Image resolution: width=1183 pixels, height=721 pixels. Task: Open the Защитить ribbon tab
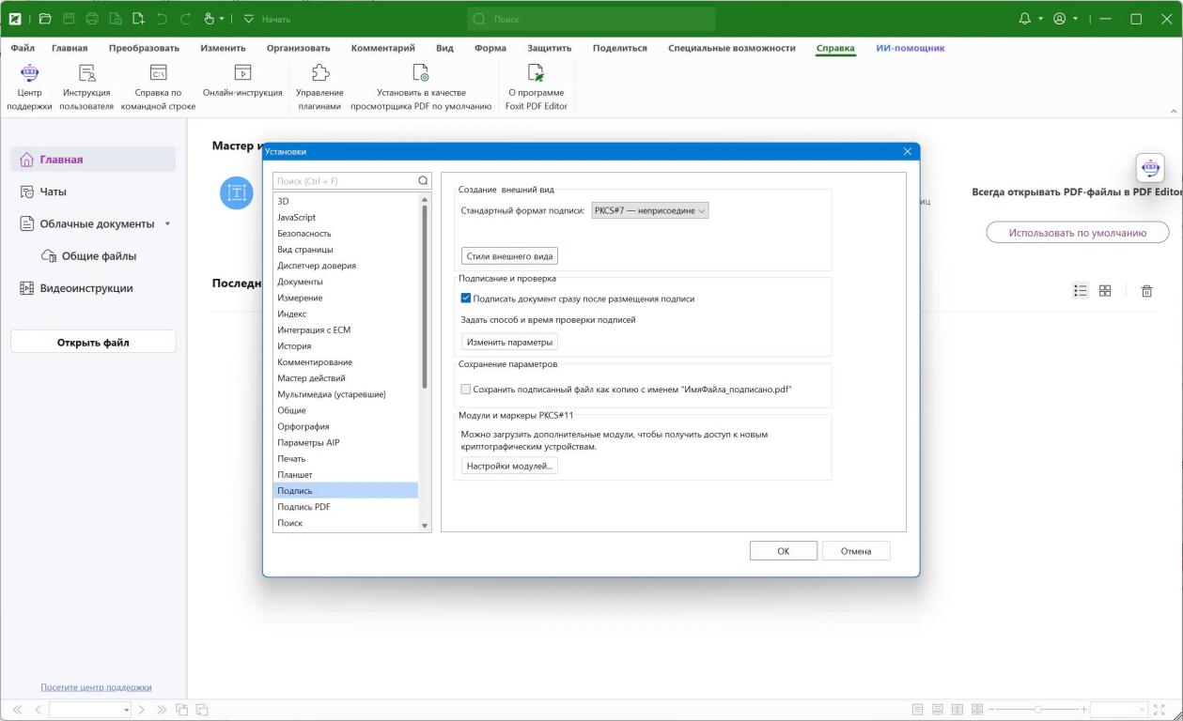coord(549,48)
